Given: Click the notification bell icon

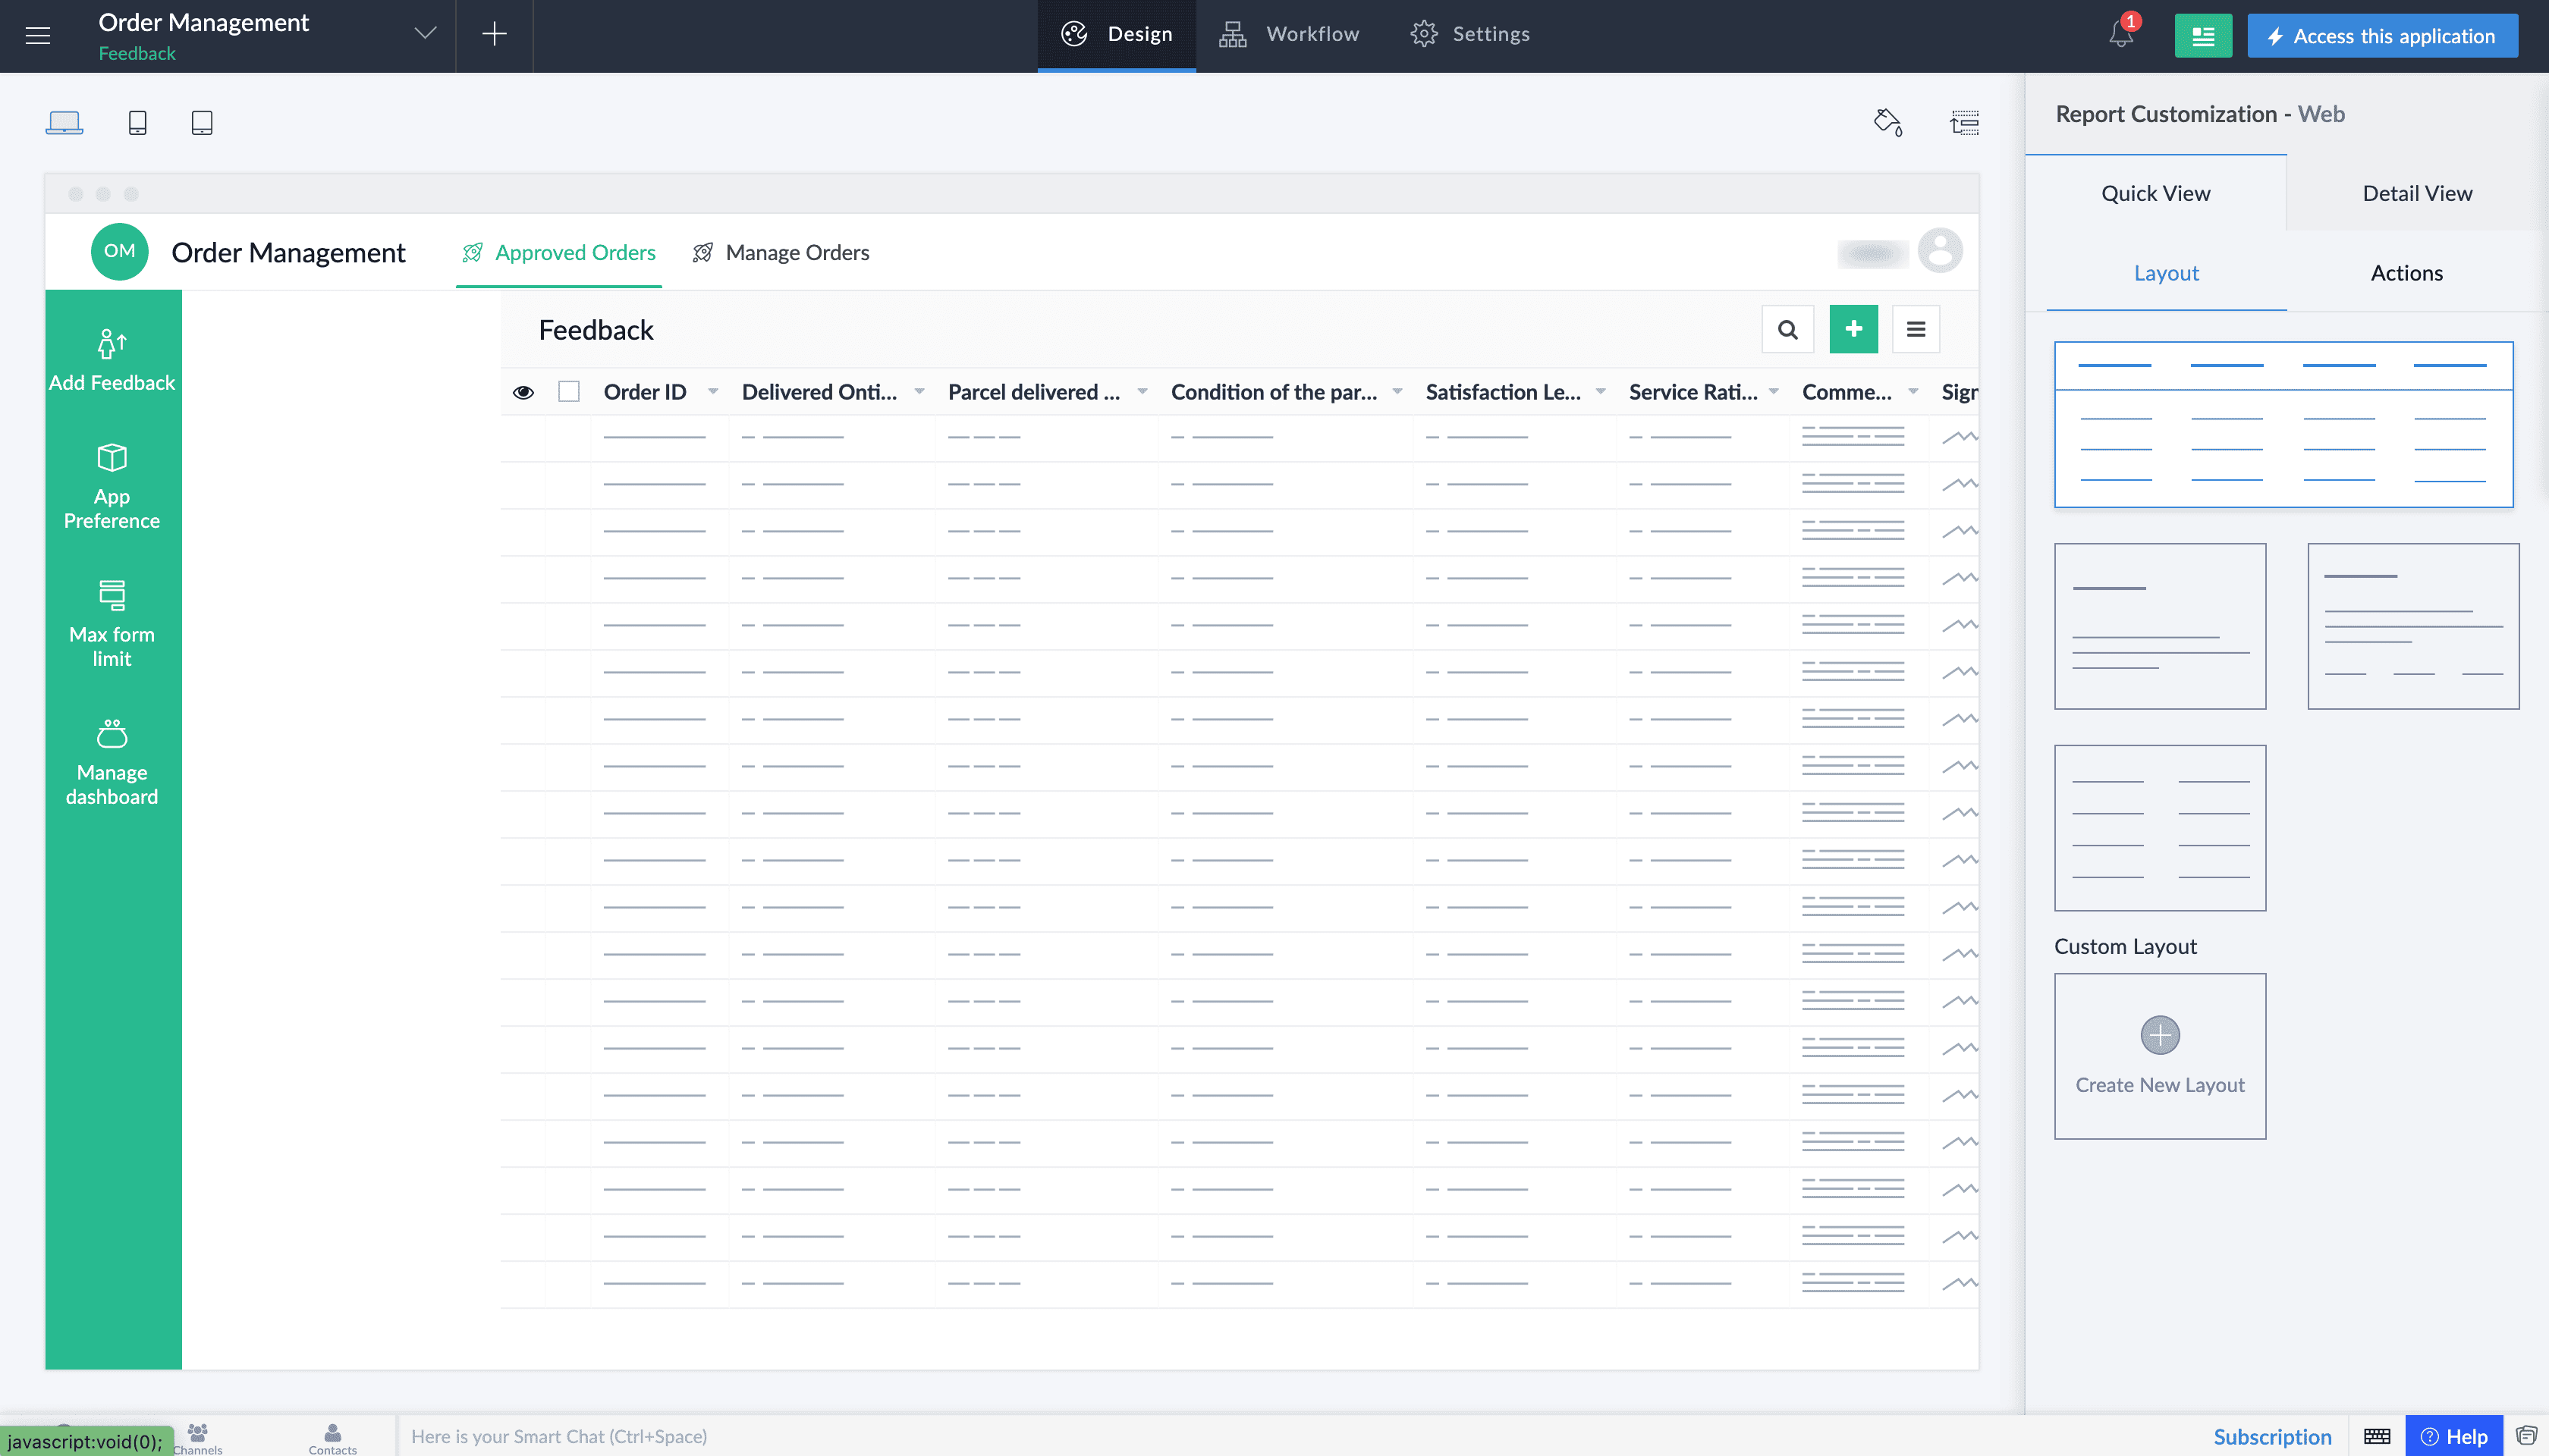Looking at the screenshot, I should (x=2120, y=35).
